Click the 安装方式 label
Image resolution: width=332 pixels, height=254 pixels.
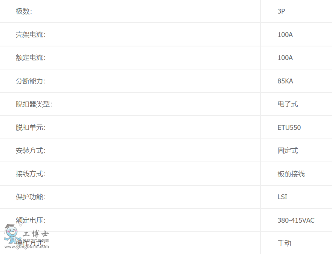point(31,151)
